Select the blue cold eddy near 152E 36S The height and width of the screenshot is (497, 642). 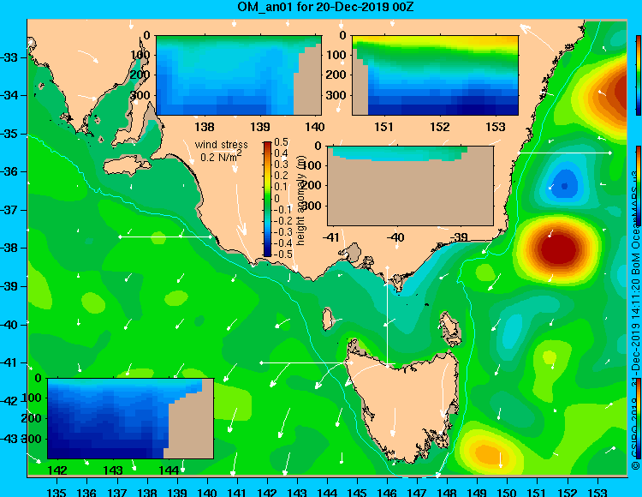point(565,185)
